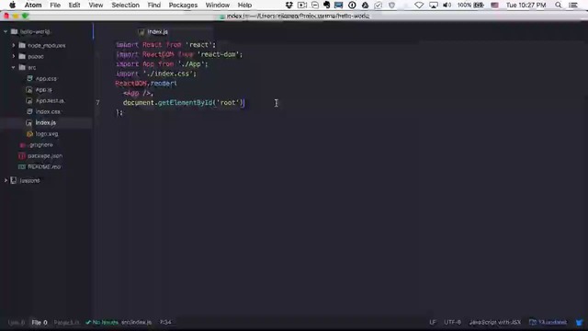Open the Edit menu
588x331 pixels.
74,5
